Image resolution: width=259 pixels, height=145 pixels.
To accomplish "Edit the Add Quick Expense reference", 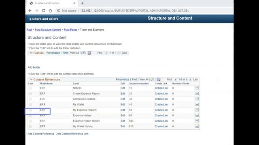I will [x=123, y=99].
